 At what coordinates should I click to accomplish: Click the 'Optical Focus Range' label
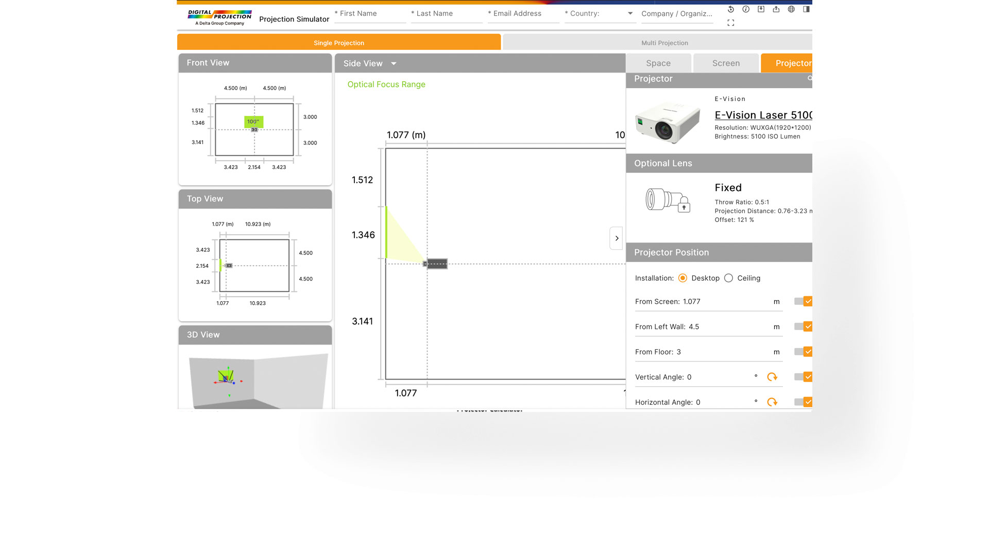(386, 84)
